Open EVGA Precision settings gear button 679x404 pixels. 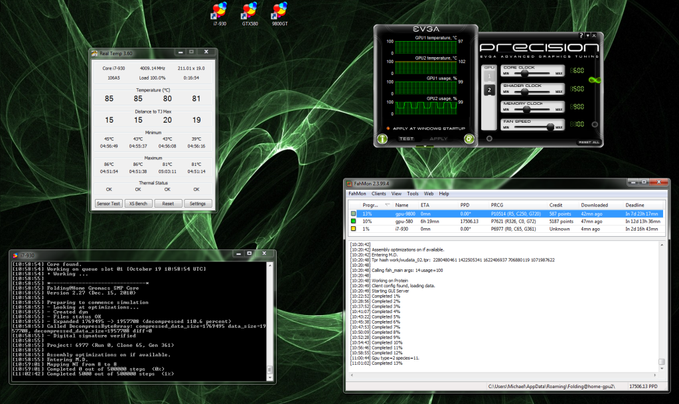tap(469, 139)
